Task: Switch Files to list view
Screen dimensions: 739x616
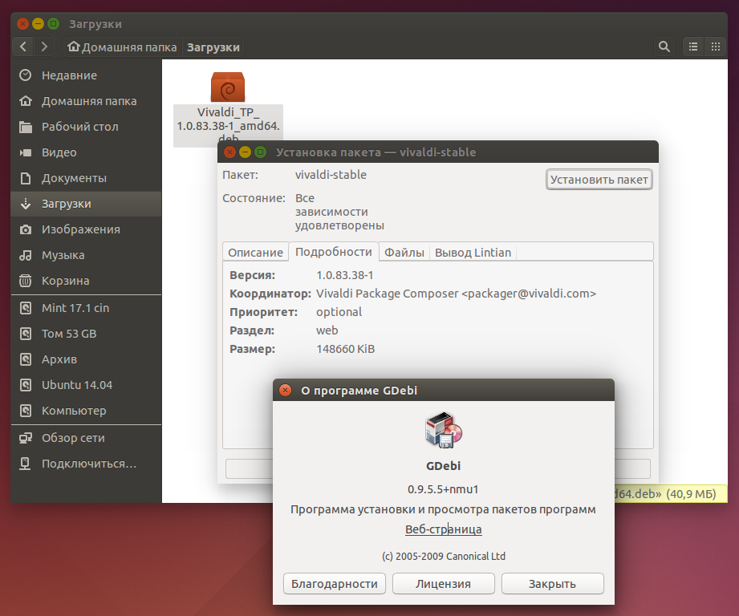Action: (692, 47)
